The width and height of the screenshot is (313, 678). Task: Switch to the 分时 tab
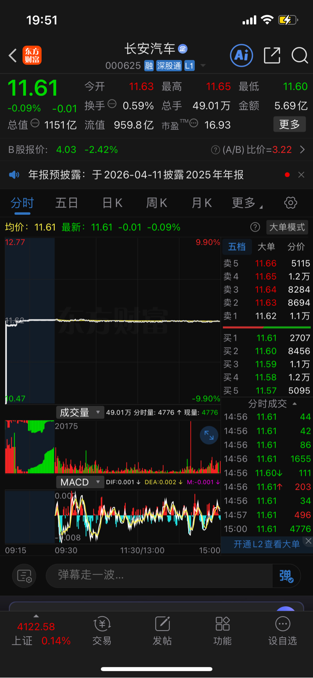(22, 203)
